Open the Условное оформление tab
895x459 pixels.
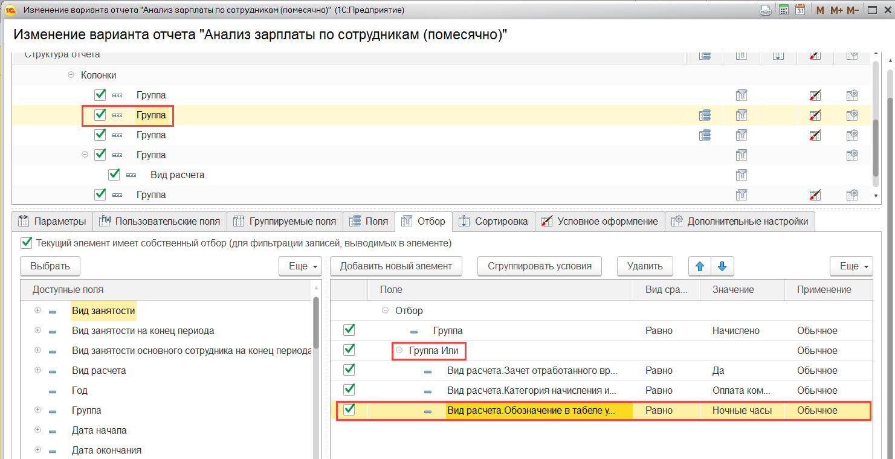pos(599,221)
